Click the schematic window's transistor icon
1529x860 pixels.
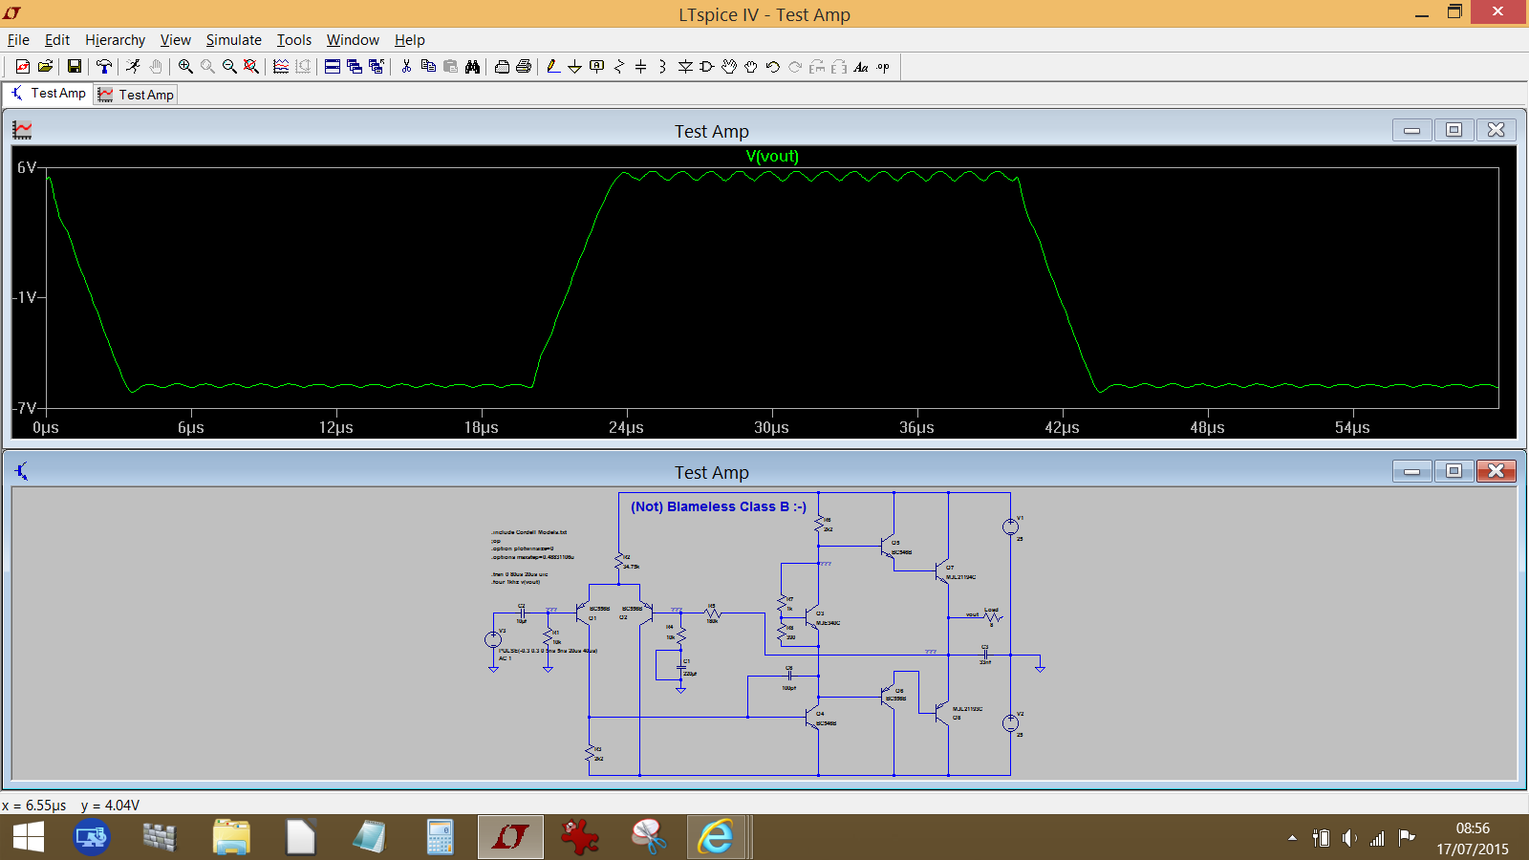22,470
